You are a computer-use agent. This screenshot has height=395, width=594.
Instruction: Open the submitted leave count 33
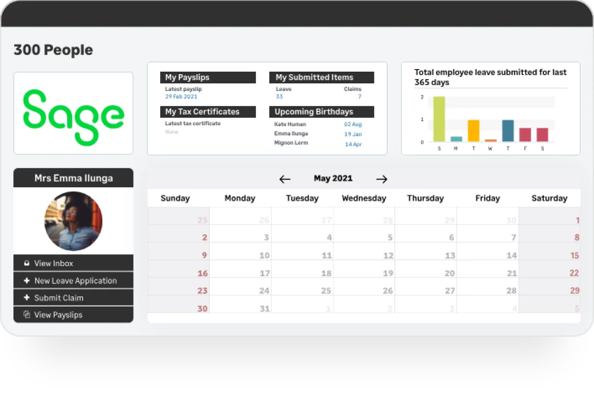[x=279, y=97]
